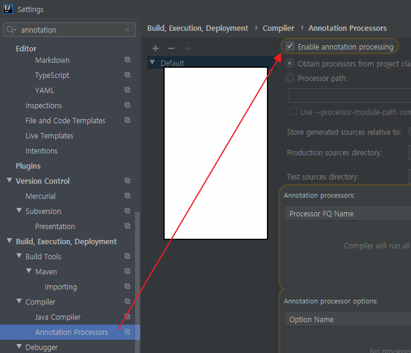Open YAML settings page
The image size is (411, 353).
[45, 91]
